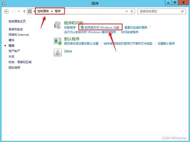Click 始终使用指定的程序打开某种文件类型 link

(128, 43)
